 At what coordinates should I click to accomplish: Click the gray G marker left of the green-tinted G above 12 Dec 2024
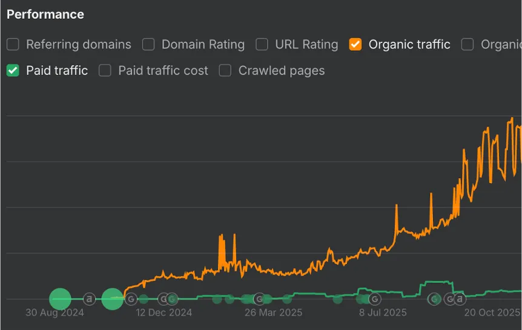pos(163,299)
